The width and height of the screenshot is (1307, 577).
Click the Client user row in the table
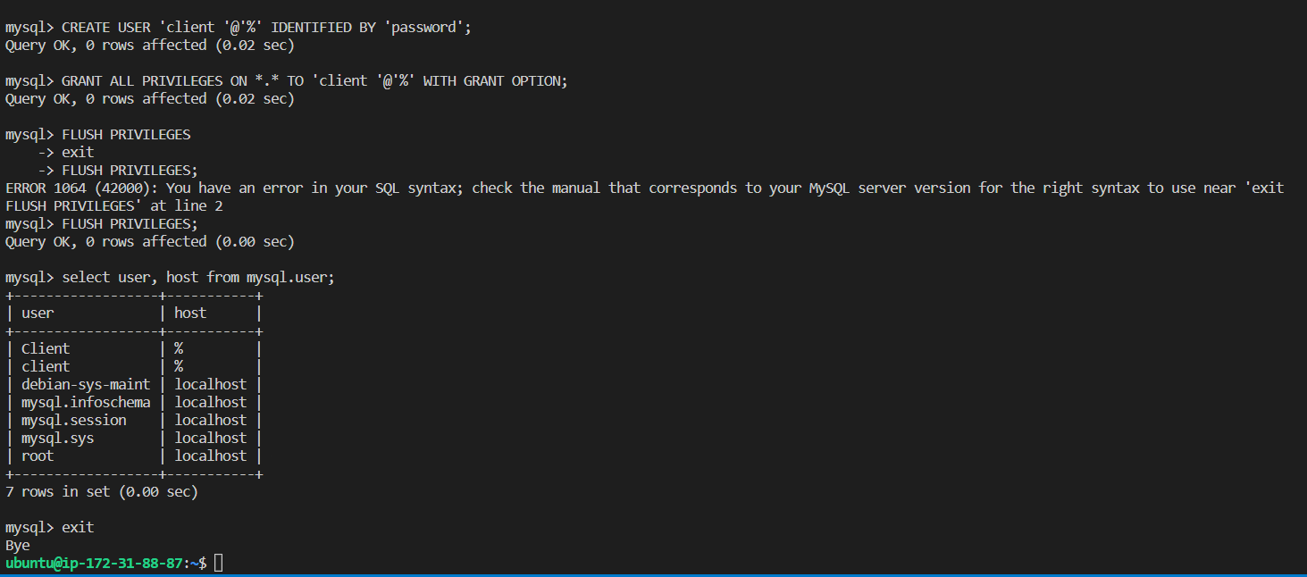[x=46, y=348]
